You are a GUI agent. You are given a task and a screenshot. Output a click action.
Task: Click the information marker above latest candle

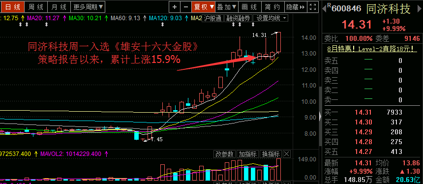[253, 25]
